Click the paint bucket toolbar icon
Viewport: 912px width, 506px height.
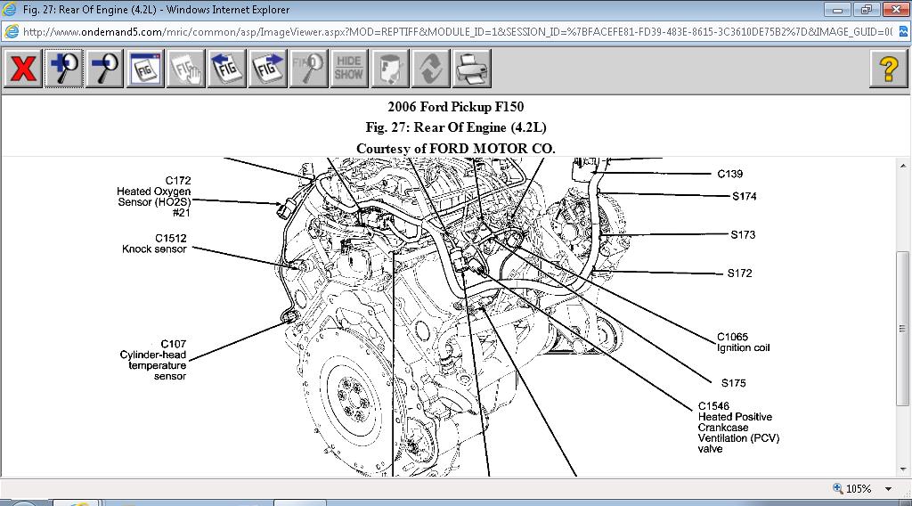pos(390,69)
